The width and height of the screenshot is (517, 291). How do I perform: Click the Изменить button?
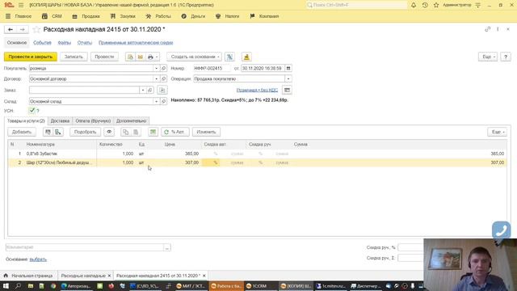206,132
